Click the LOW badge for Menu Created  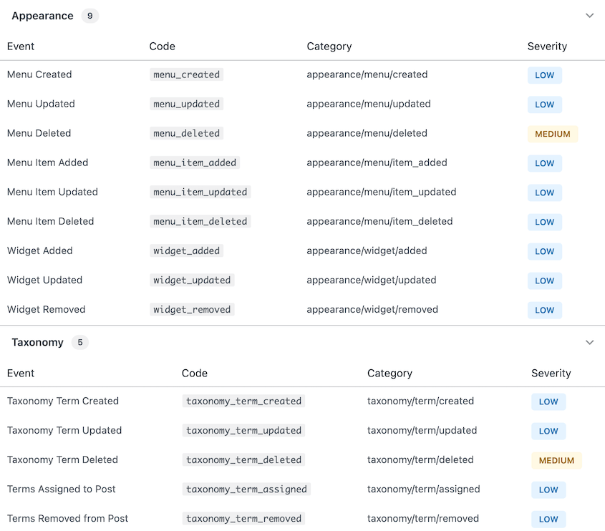click(544, 75)
